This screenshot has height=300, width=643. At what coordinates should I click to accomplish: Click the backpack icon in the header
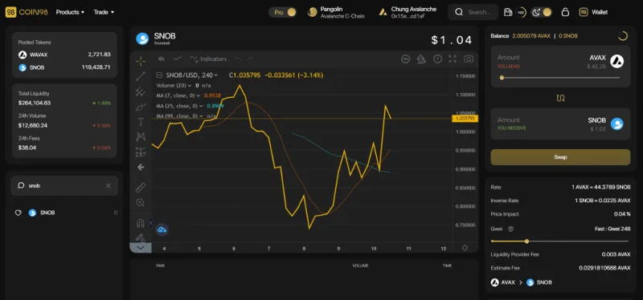[508, 12]
